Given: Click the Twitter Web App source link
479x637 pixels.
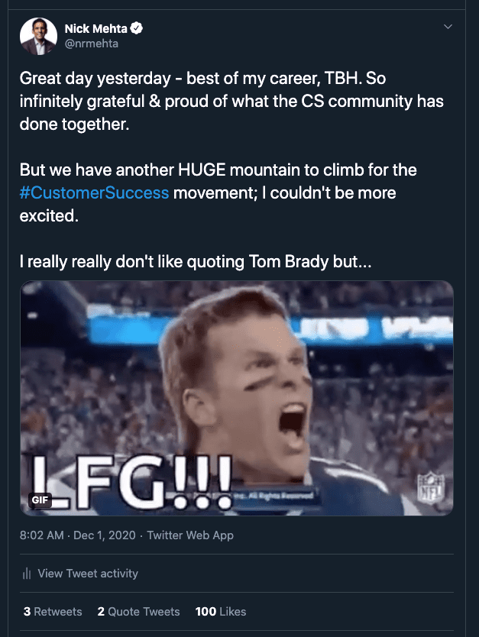Looking at the screenshot, I should (x=190, y=535).
